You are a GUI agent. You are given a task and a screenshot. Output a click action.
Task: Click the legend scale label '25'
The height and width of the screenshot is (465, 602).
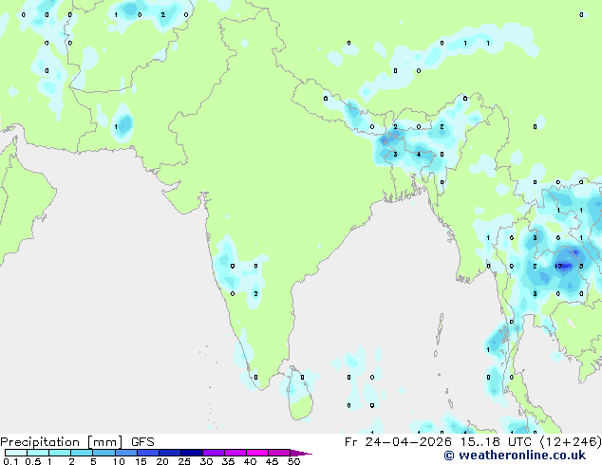coord(184,461)
